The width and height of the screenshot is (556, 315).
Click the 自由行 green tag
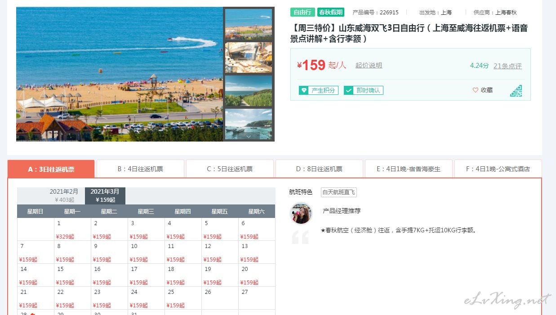302,12
